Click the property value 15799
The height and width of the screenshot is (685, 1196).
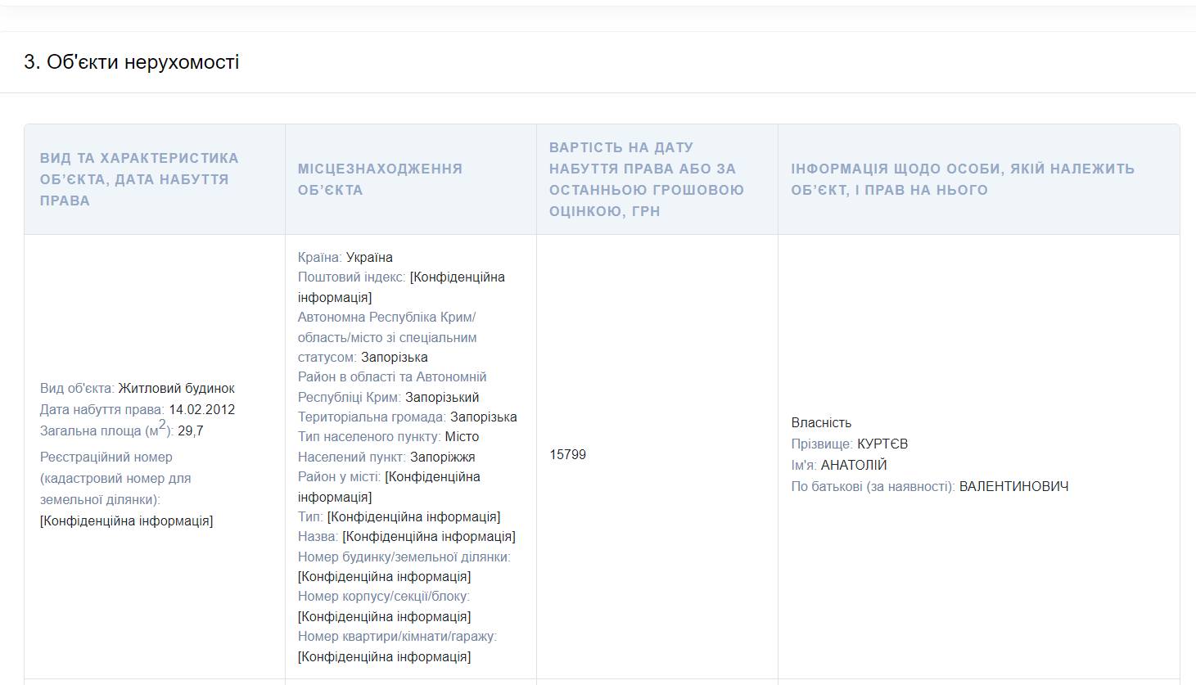[567, 454]
